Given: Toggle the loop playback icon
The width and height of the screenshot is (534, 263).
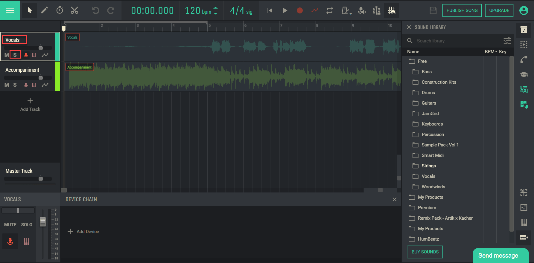Looking at the screenshot, I should pyautogui.click(x=330, y=10).
